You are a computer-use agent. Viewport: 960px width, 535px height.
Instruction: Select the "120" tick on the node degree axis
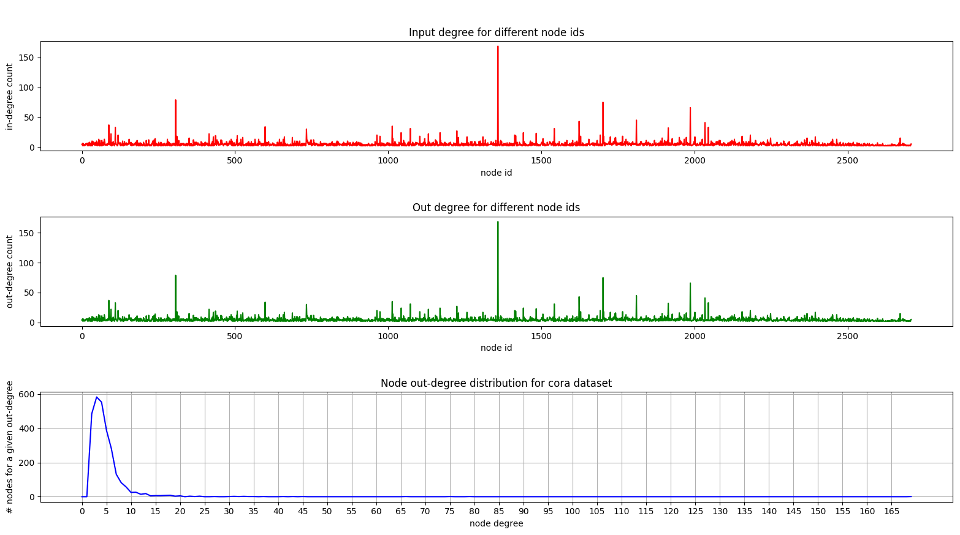tap(671, 511)
